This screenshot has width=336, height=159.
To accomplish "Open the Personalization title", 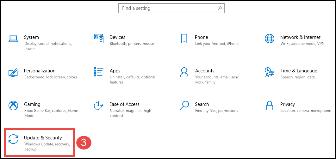I will pos(40,70).
